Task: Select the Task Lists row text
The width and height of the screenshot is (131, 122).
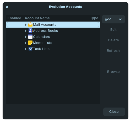Action: pyautogui.click(x=41, y=49)
